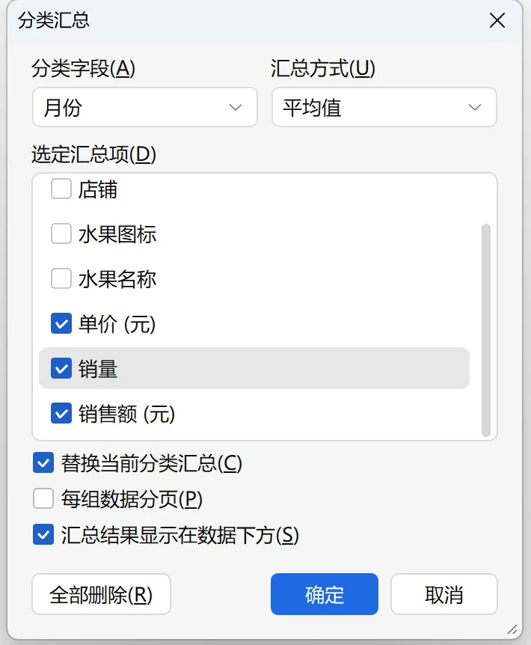
Task: Close the 分类汇总 dialog with the X
Action: pos(497,20)
